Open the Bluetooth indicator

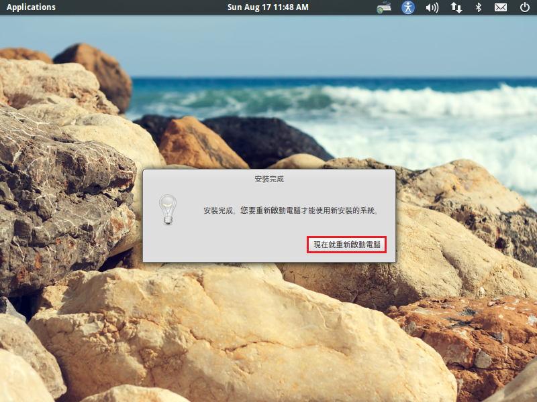(x=479, y=7)
